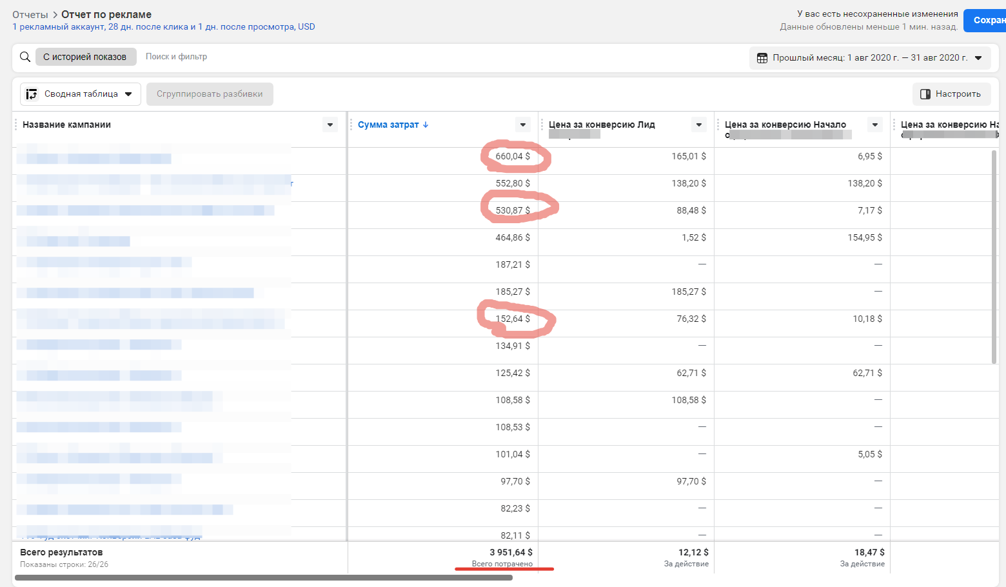This screenshot has height=587, width=1006.
Task: Remove С историей показов filter chip
Action: pyautogui.click(x=85, y=57)
